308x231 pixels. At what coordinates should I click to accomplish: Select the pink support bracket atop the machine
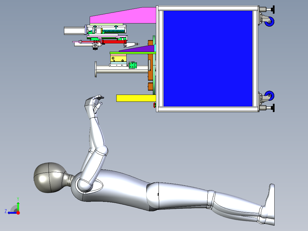pos(126,16)
